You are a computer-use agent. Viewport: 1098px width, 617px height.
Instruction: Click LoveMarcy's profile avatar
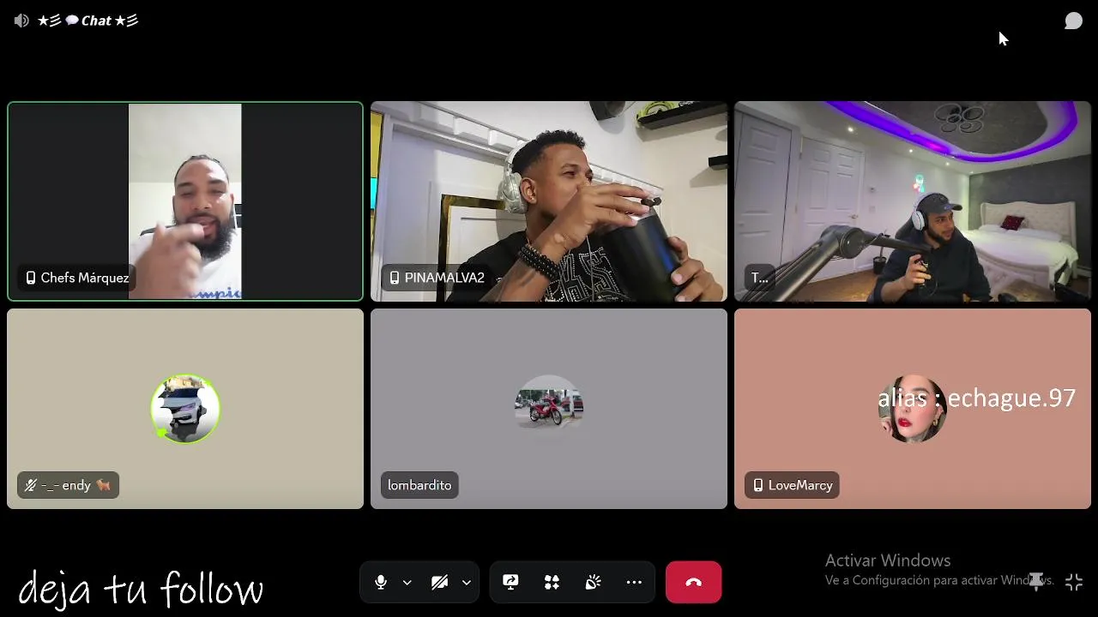(x=912, y=409)
